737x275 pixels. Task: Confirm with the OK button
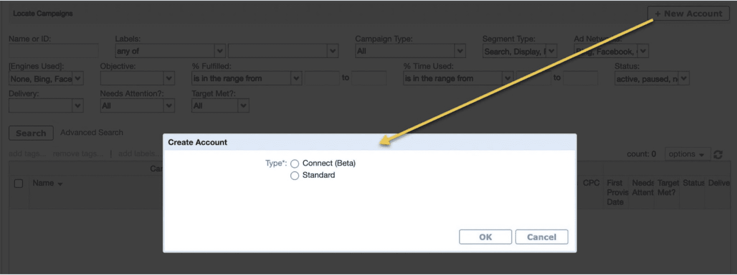click(485, 237)
